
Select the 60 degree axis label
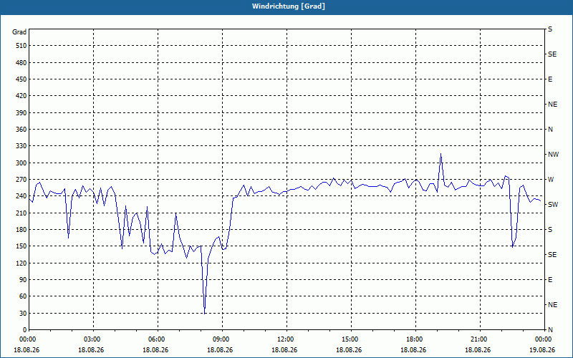click(22, 296)
